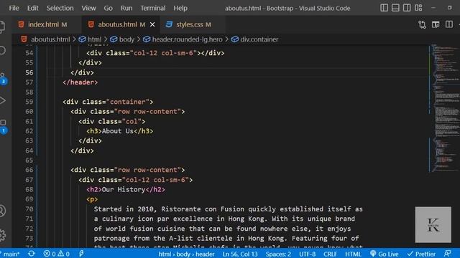Click html › body › header path in status bar

[x=186, y=254]
